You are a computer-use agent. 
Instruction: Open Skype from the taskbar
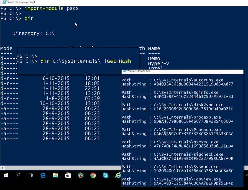pyautogui.click(x=106, y=175)
